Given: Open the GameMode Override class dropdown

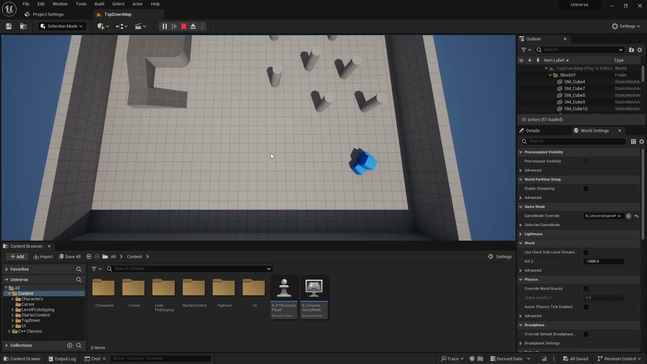Looking at the screenshot, I should click(x=603, y=216).
